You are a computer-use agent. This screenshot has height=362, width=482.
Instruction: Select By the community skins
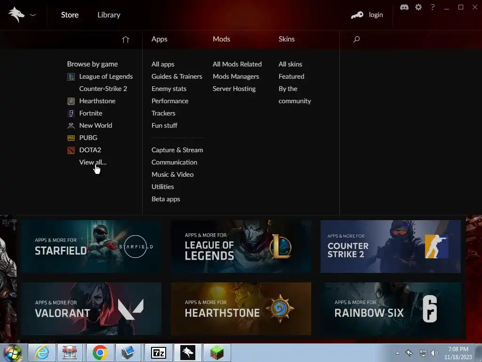pos(295,95)
